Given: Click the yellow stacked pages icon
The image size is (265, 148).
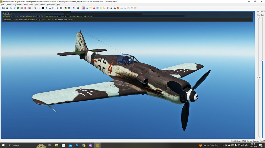Looking at the screenshot, I should [90, 8].
